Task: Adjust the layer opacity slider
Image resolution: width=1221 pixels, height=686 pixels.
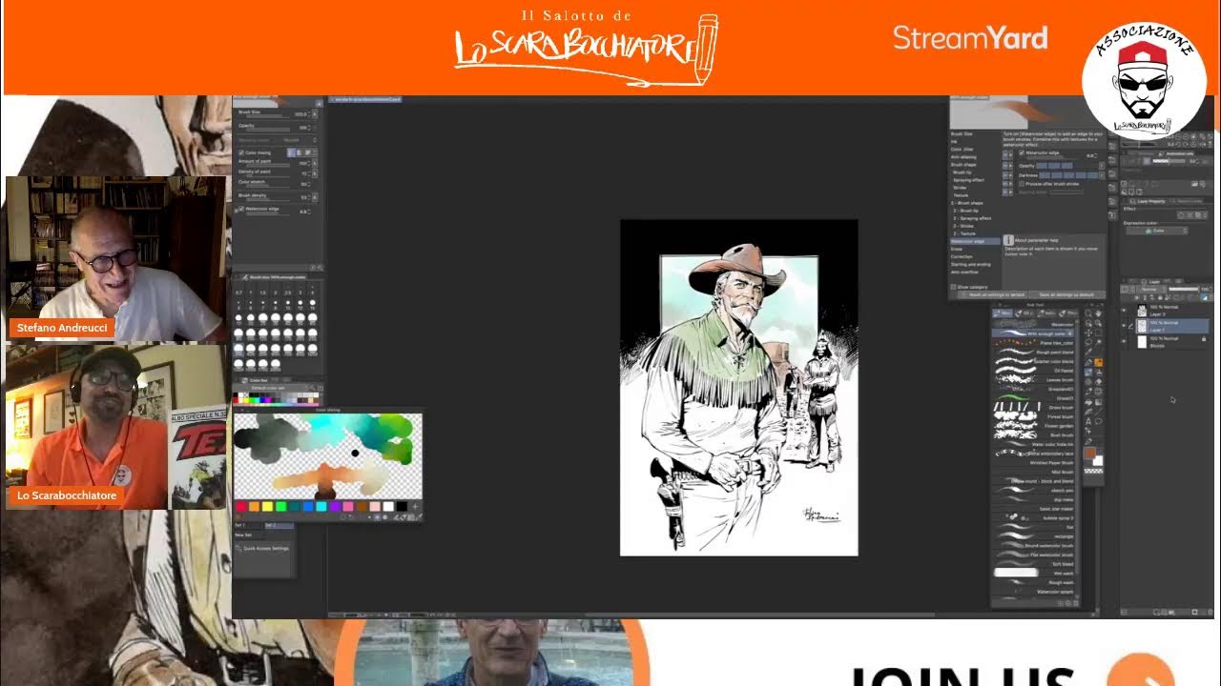Action: (x=1184, y=289)
